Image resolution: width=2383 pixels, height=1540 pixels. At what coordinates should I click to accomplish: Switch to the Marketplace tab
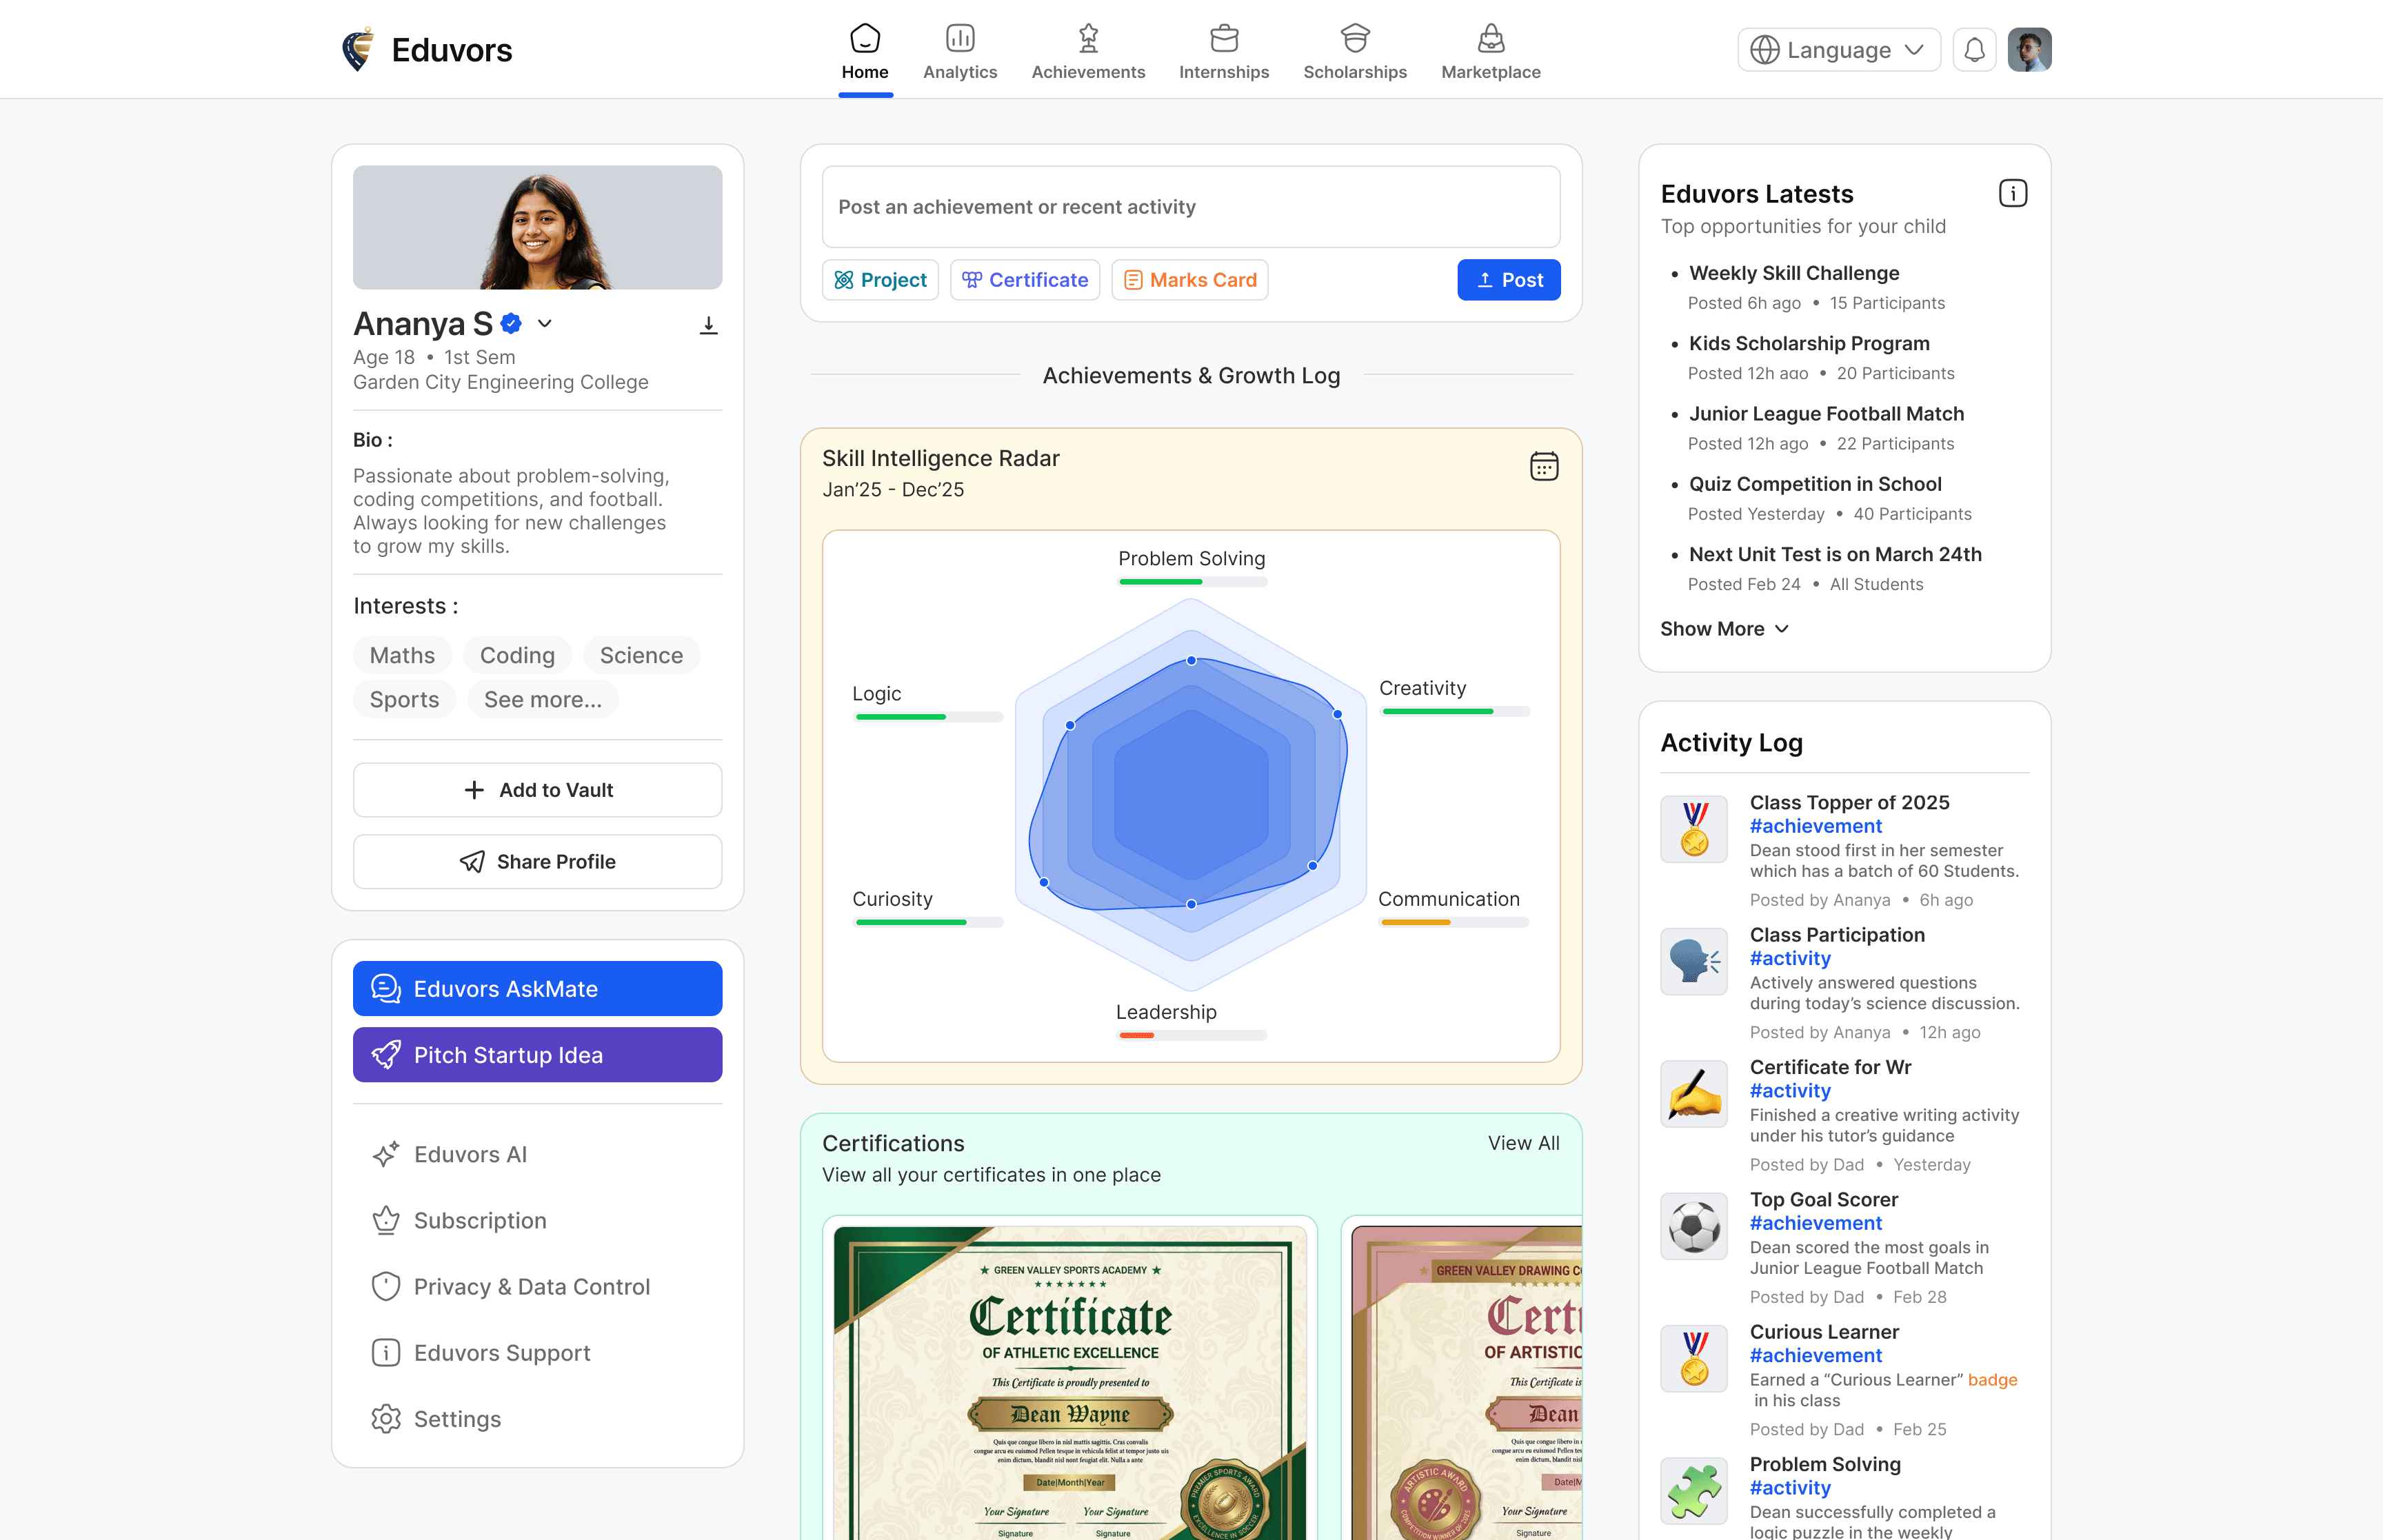[x=1491, y=52]
